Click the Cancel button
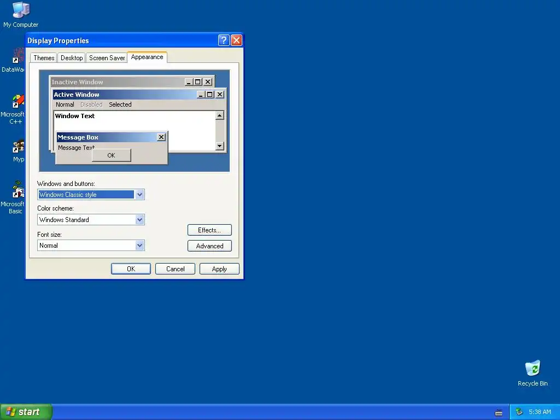The height and width of the screenshot is (420, 560). click(x=175, y=269)
